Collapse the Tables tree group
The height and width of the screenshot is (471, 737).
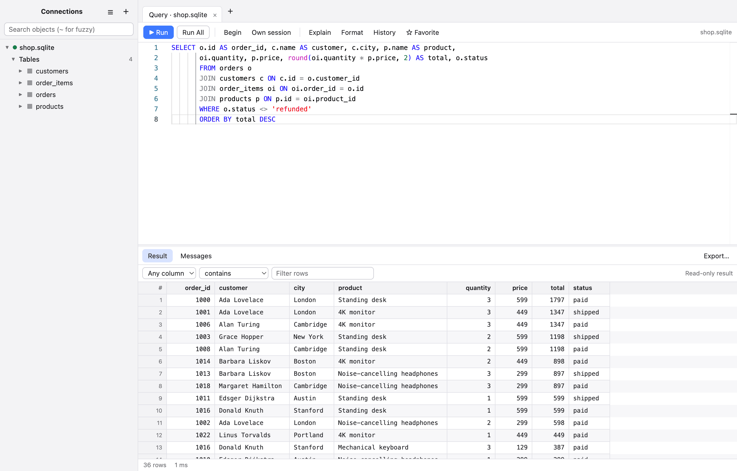pos(13,59)
